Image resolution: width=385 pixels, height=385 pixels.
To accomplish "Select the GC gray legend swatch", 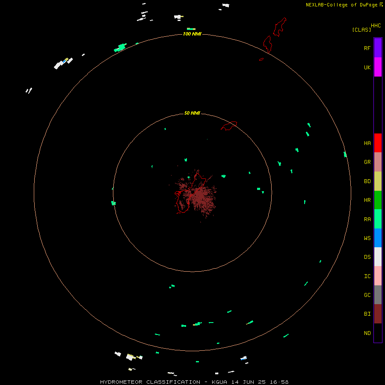I will pyautogui.click(x=378, y=295).
